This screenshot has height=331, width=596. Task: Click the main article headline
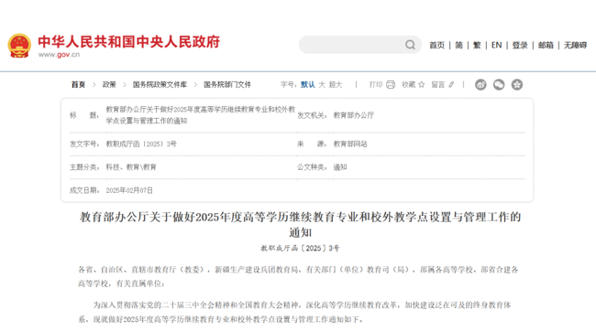tap(300, 224)
